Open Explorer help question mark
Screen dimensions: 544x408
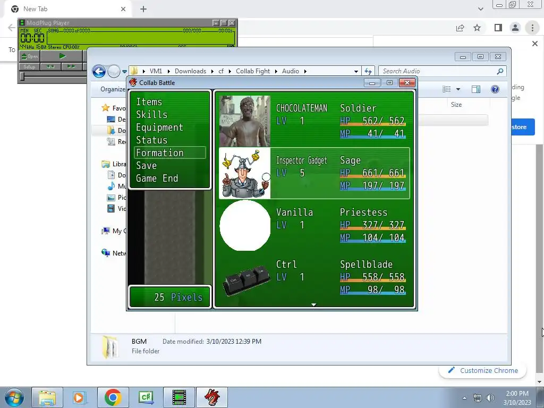pos(495,89)
